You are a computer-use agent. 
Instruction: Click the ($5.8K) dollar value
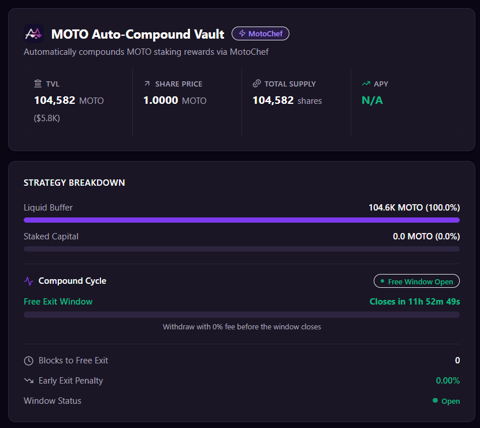click(47, 118)
